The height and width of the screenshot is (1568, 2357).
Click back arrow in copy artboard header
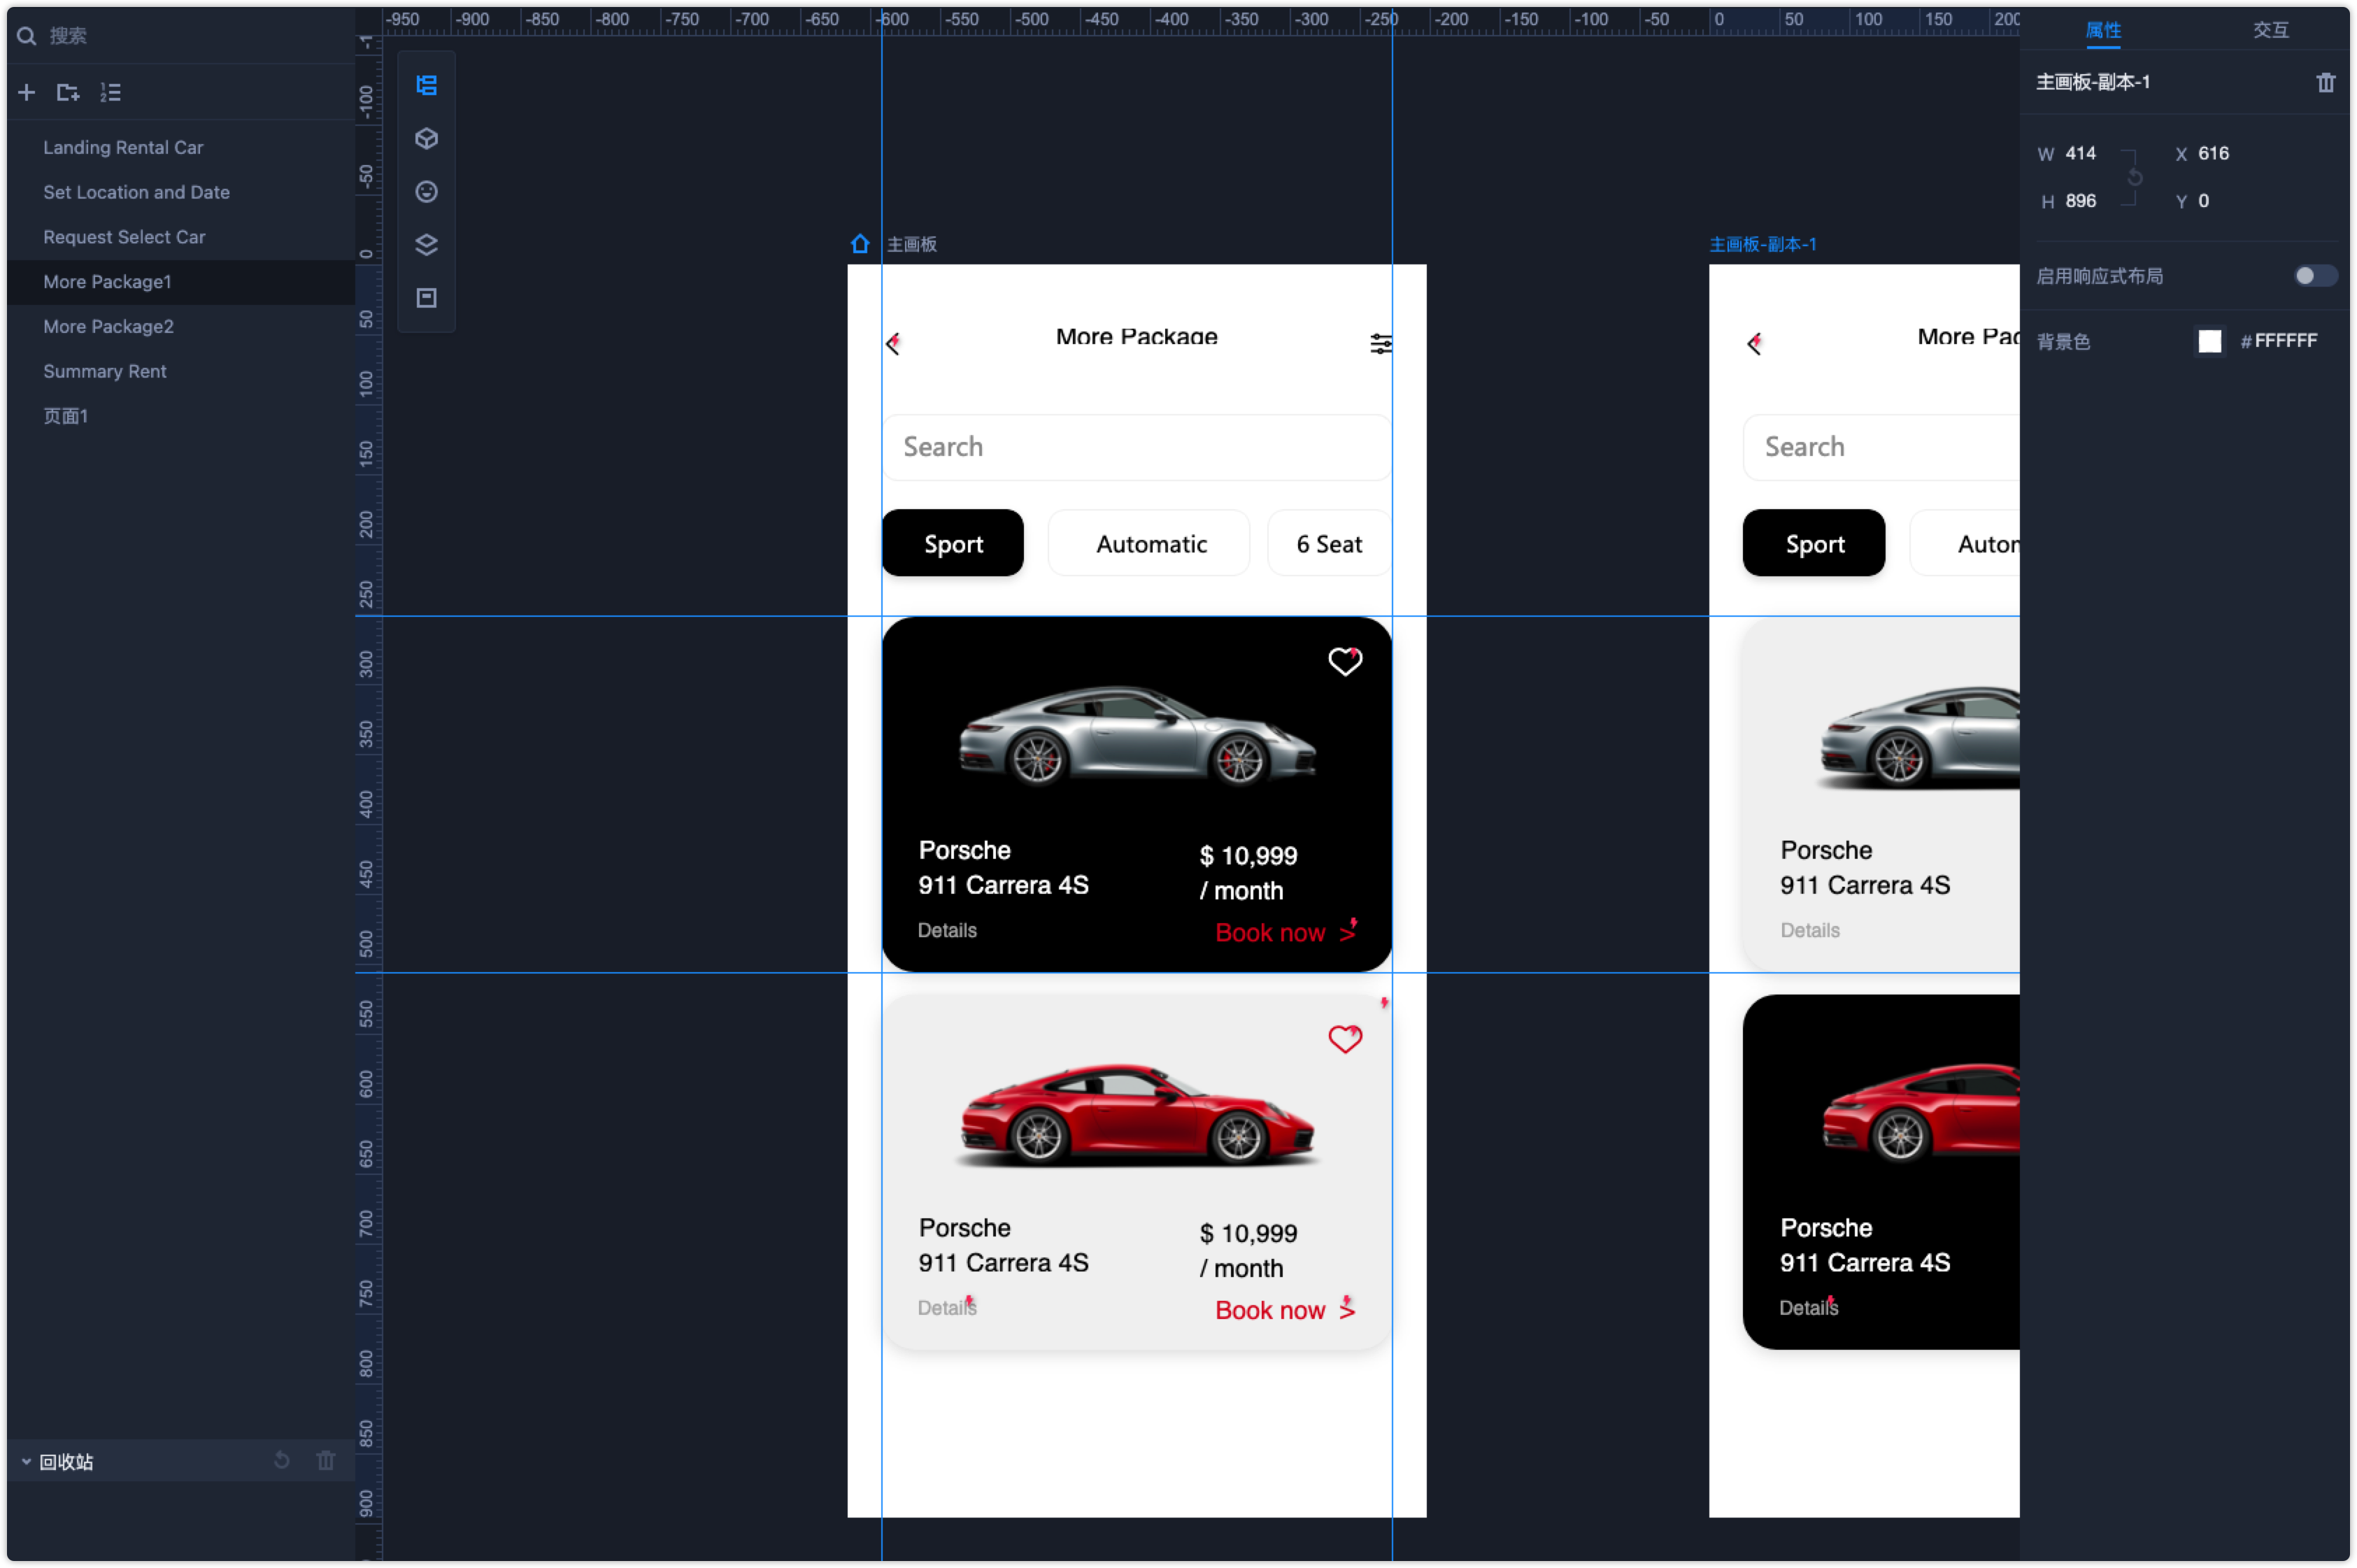(1754, 344)
